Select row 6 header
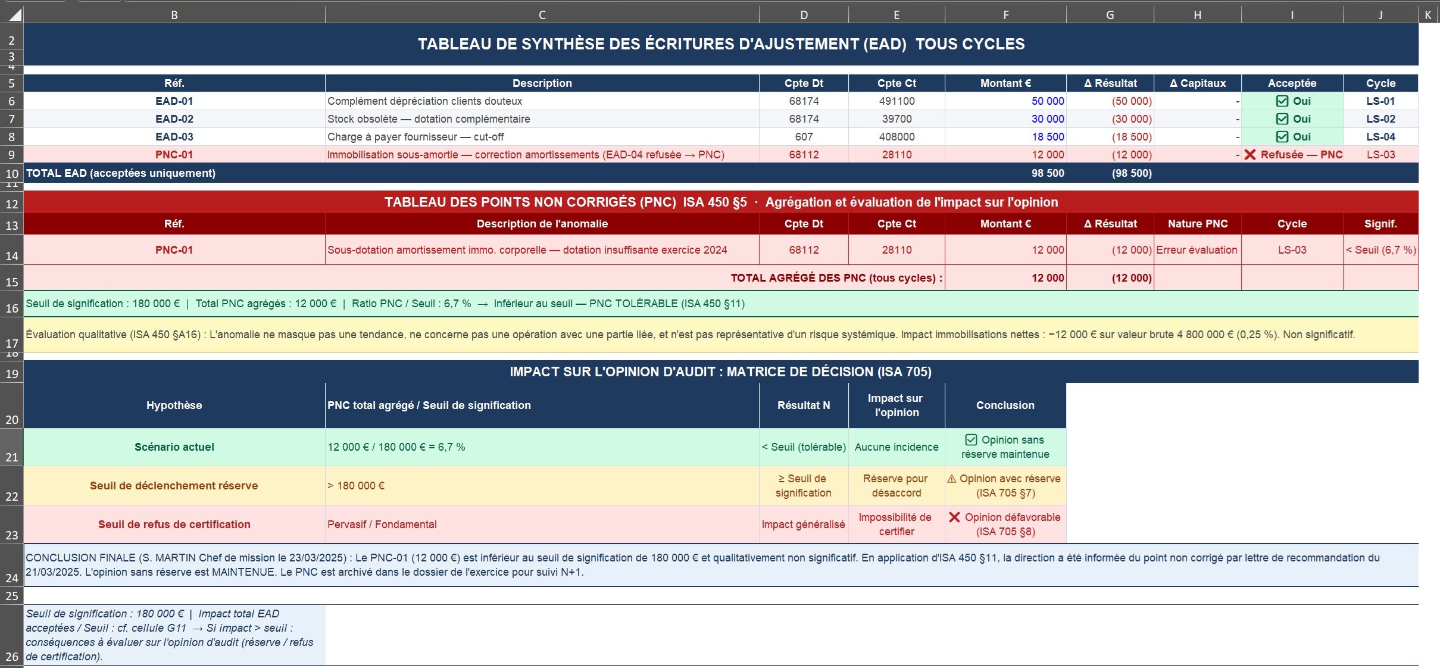The image size is (1440, 668). pyautogui.click(x=11, y=101)
